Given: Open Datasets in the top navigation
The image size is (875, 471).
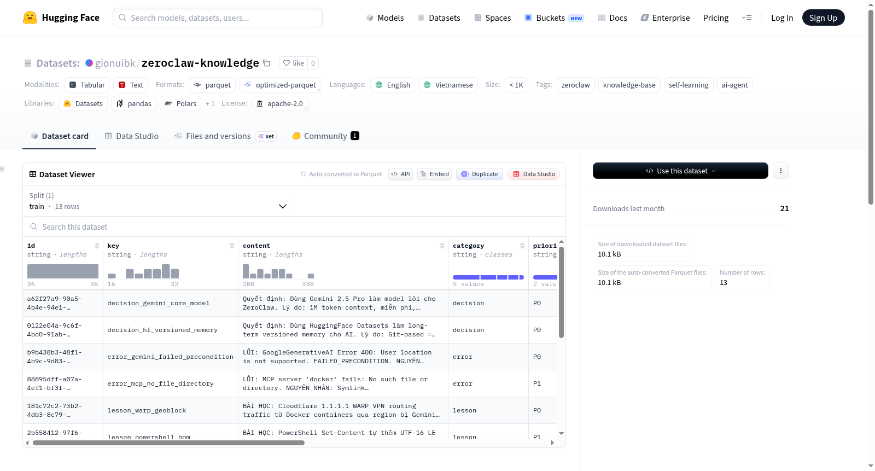Looking at the screenshot, I should click(439, 18).
